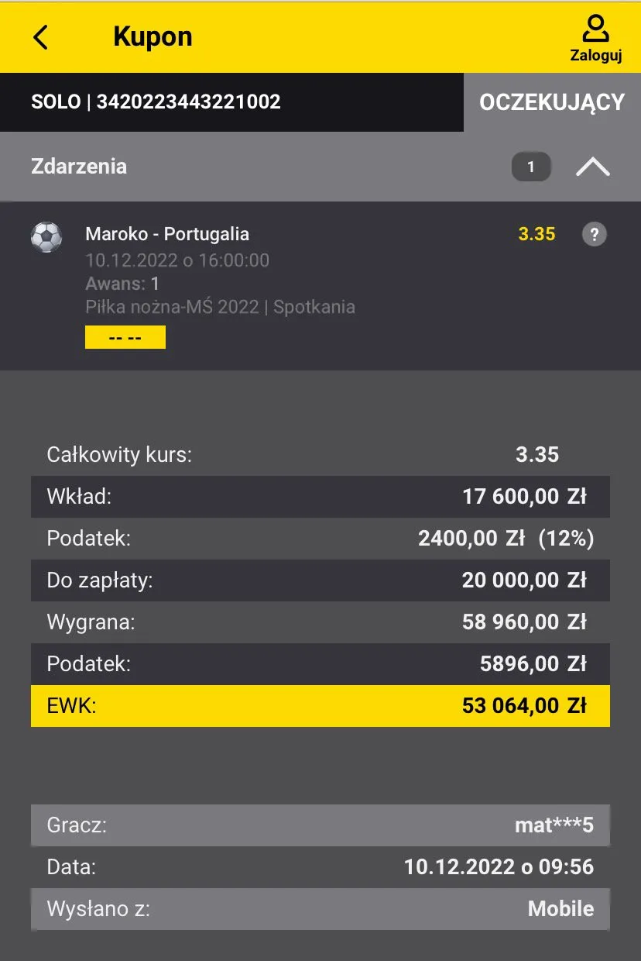Click the Całkowity kurs total odds row
The image size is (641, 961).
pos(320,455)
